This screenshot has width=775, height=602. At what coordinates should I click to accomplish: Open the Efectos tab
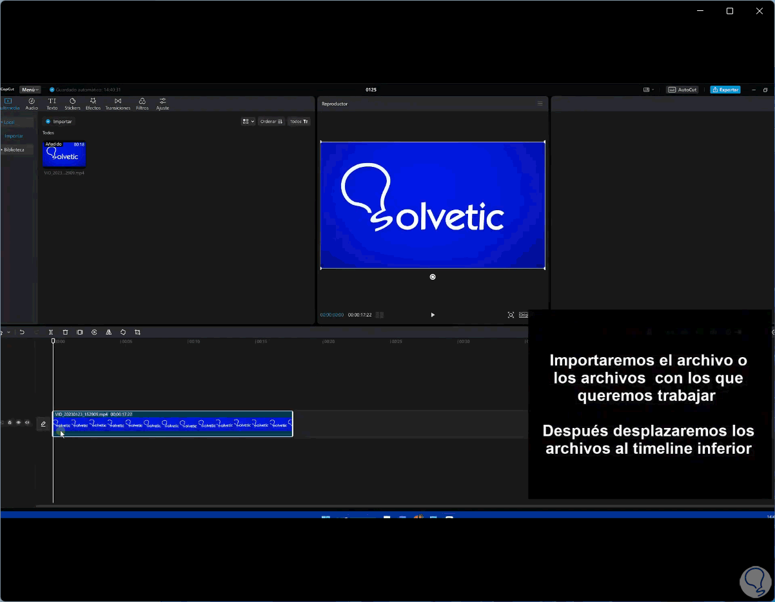point(93,104)
